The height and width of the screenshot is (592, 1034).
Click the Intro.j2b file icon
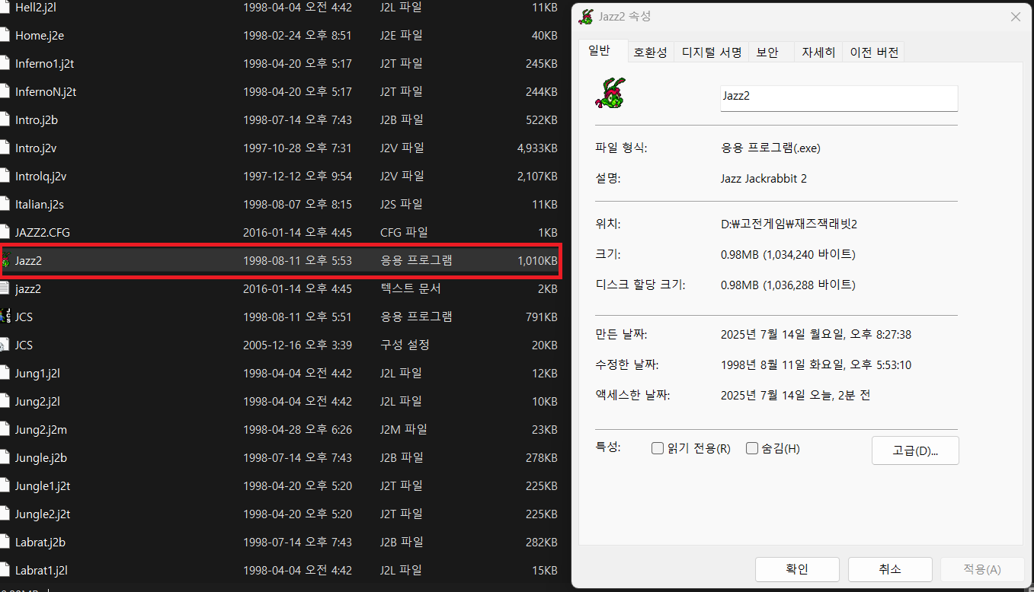pos(6,119)
